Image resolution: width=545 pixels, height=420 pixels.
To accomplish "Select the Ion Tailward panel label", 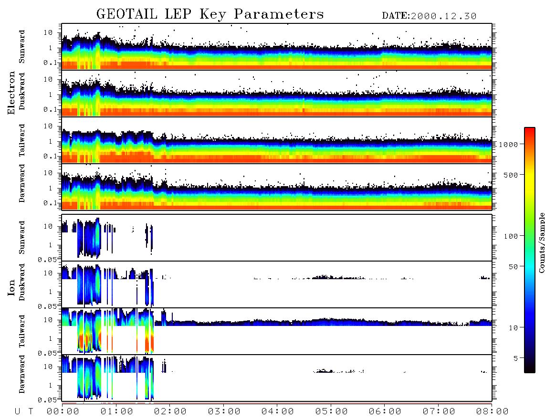I will click(22, 331).
